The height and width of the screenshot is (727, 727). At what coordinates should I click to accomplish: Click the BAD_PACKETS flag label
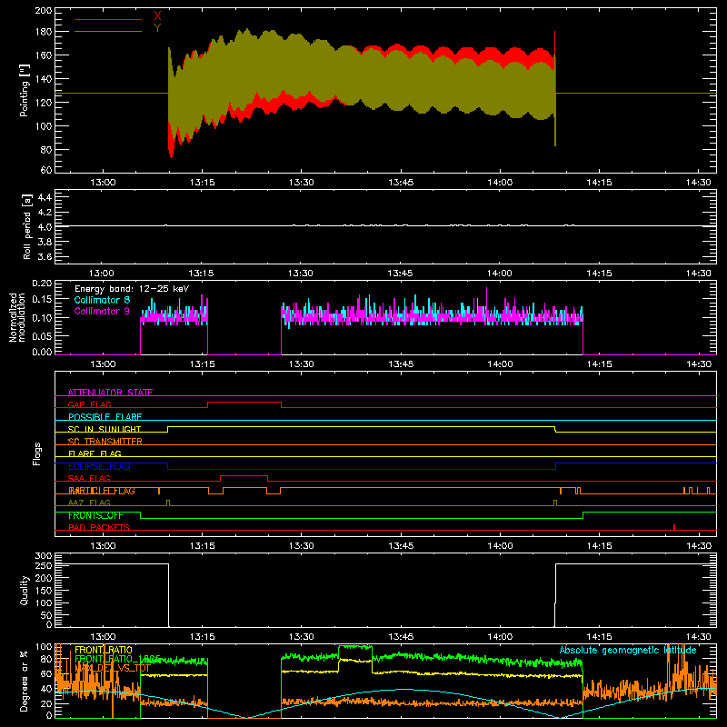click(x=99, y=527)
